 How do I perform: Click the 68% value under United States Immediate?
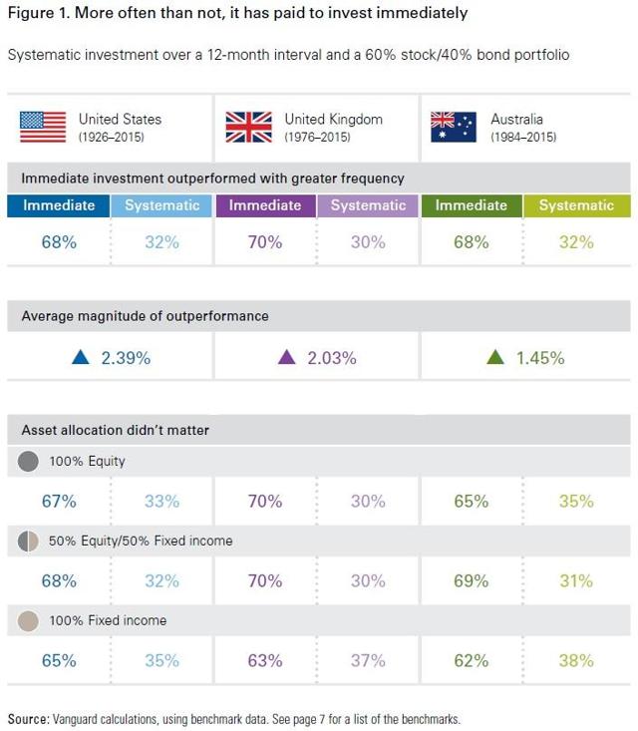[x=59, y=241]
